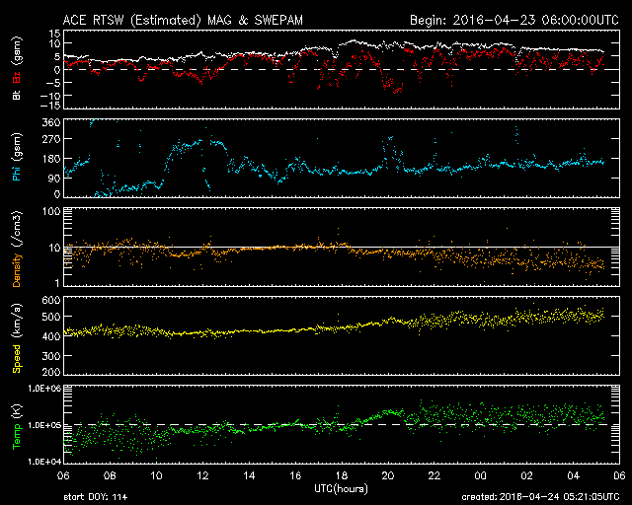The image size is (632, 505).
Task: Click the '10' hour label on time axis
Action: click(x=156, y=475)
